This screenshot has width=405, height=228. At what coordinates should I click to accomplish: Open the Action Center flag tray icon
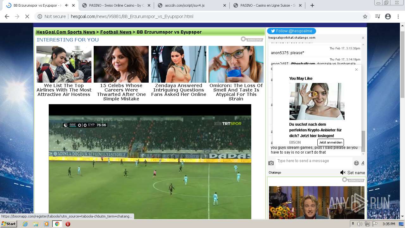point(375,224)
